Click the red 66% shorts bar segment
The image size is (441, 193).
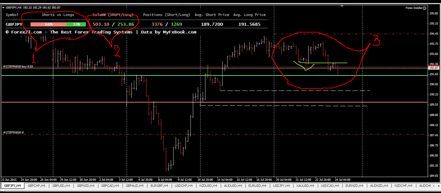point(48,24)
